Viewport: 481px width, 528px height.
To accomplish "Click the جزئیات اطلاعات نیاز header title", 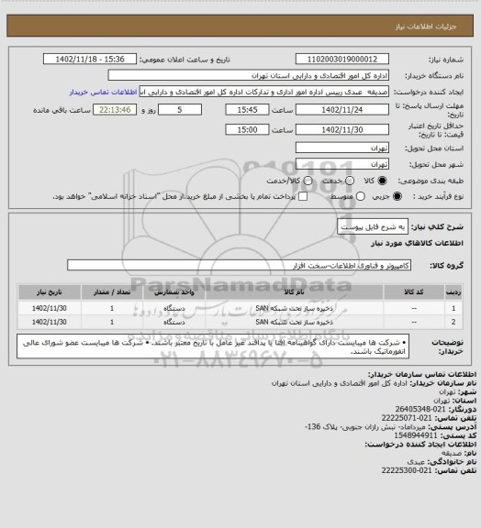I will (426, 27).
